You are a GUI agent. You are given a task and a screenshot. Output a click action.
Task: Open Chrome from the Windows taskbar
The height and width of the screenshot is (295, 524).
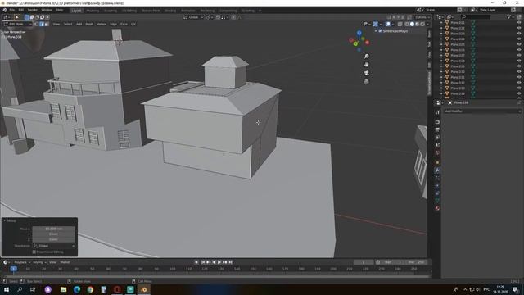tap(90, 289)
